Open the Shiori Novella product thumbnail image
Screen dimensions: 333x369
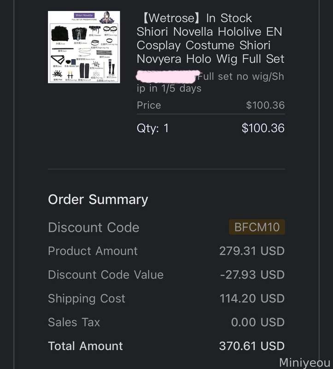84,47
